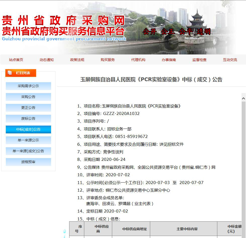Click project number GZZZ-2020A1032 text

click(x=121, y=113)
